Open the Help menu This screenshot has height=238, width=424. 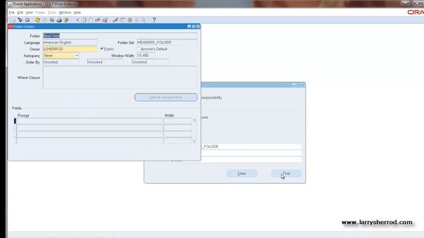coord(78,13)
